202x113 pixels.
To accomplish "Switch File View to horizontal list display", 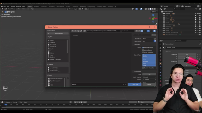I will 140,31.
